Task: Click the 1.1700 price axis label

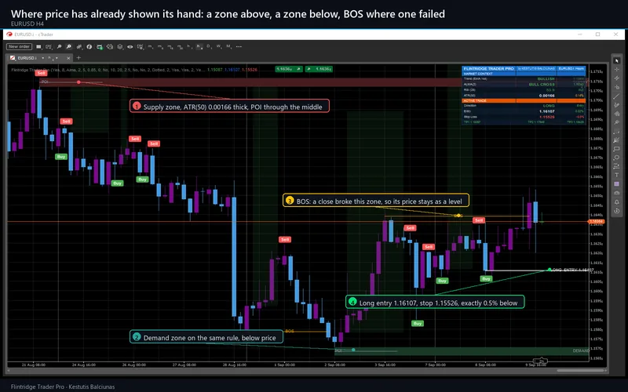Action: click(597, 100)
